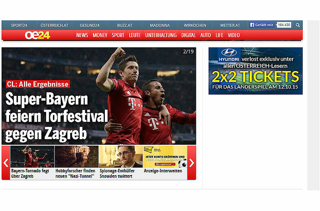Viewport: 320px width, 211px height.
Task: Open the Hobbyforscher Nazi-Tunnel thumbnail
Action: pos(76,157)
